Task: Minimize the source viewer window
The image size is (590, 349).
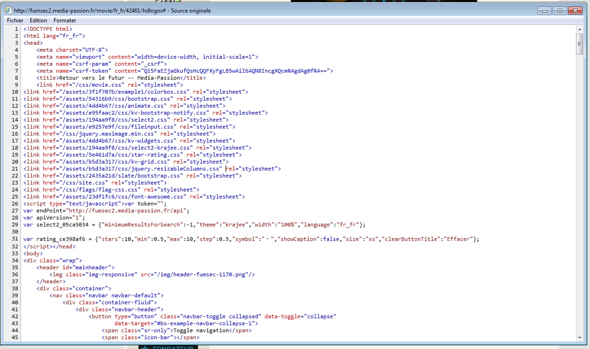Action: coord(543,10)
